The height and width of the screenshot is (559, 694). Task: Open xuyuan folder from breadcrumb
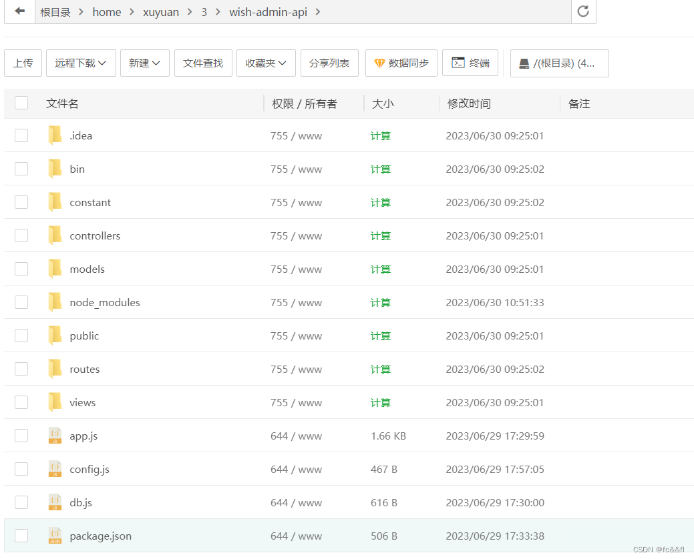tap(160, 11)
